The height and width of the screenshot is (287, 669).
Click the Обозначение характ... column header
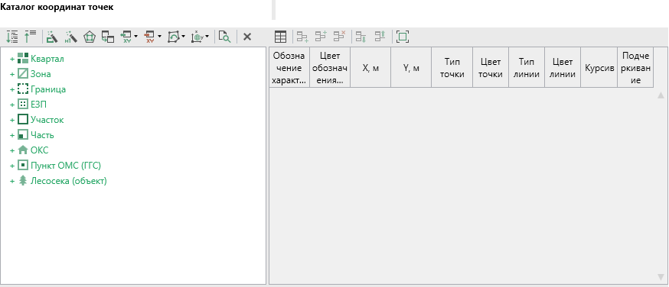point(289,68)
